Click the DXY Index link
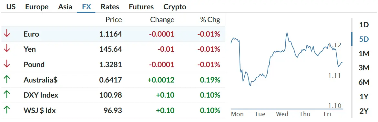Viewport: 378px width, 122px height. tap(41, 95)
